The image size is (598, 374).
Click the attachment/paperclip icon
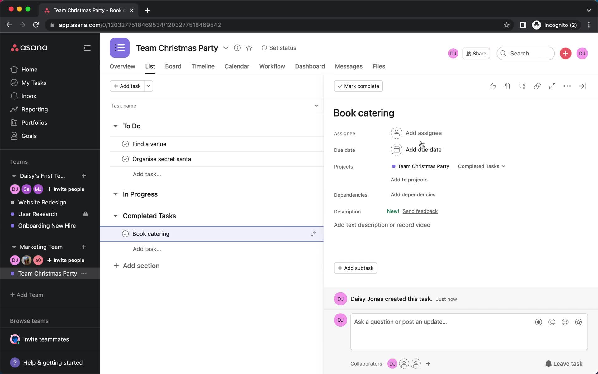click(x=507, y=86)
